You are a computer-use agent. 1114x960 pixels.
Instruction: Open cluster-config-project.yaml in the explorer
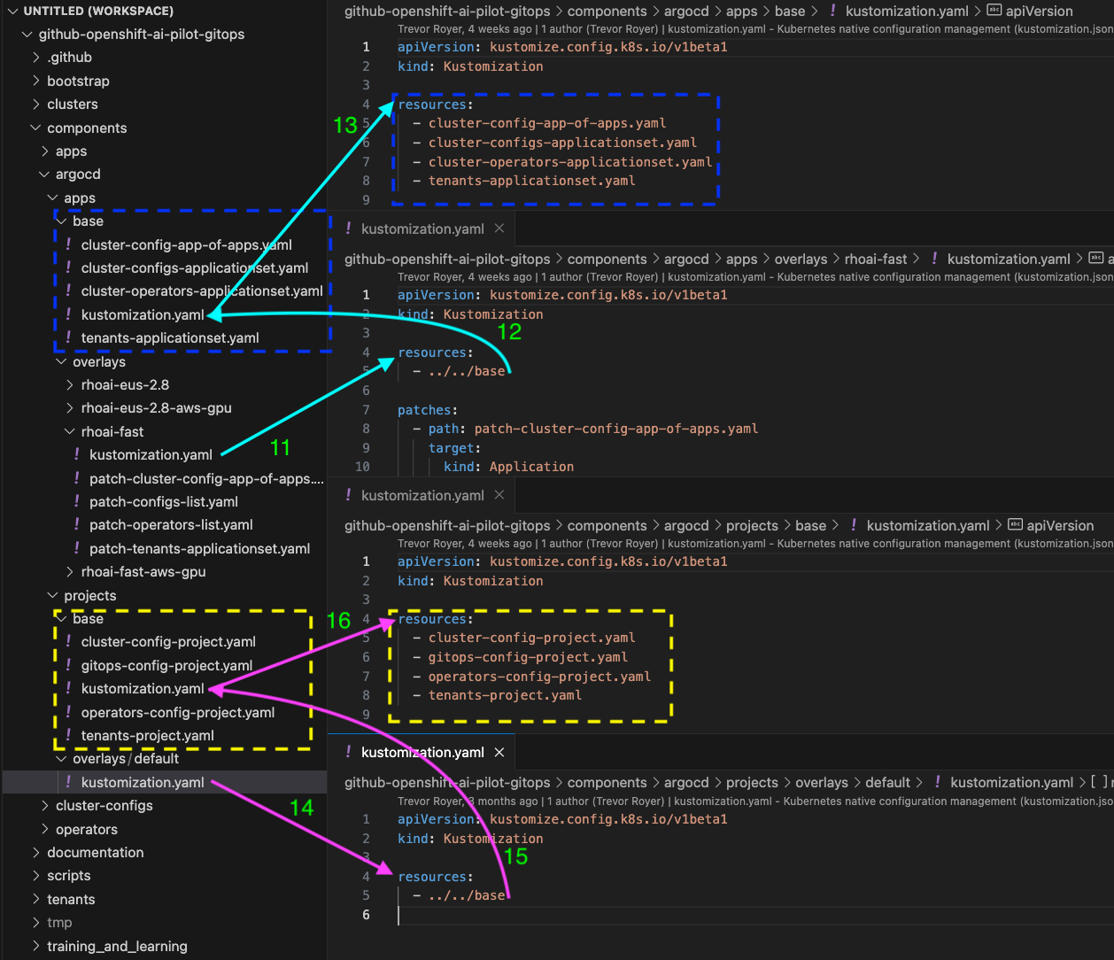click(x=168, y=641)
